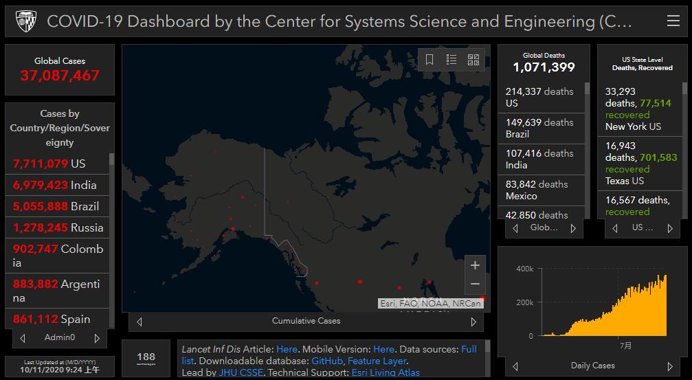Zoom in on the map with plus button
692x380 pixels.
(474, 265)
